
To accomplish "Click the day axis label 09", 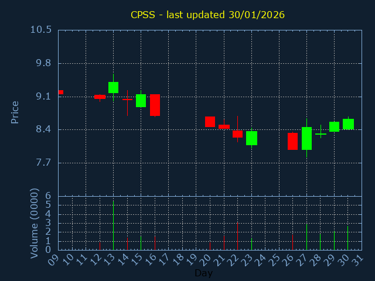I will [53, 259].
